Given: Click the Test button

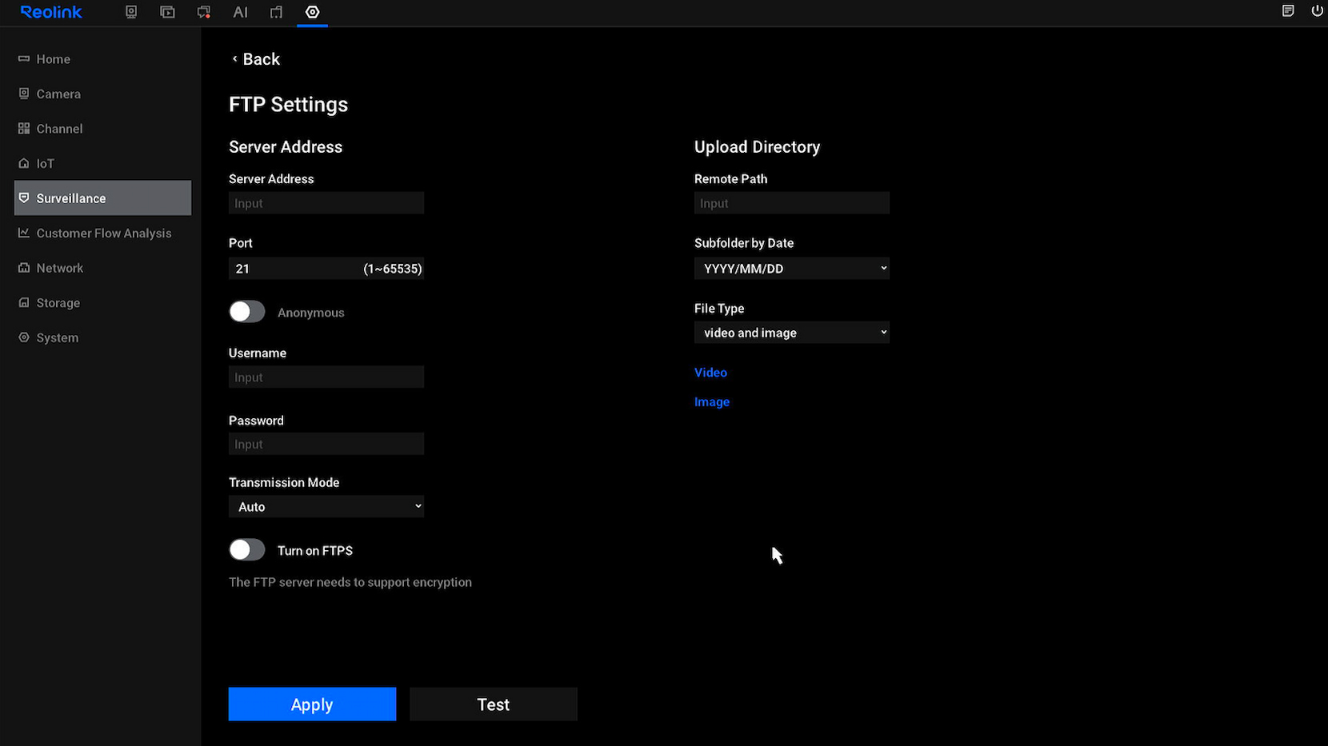Looking at the screenshot, I should (494, 704).
